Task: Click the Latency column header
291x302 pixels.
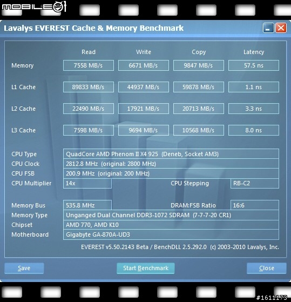Action: pyautogui.click(x=254, y=52)
